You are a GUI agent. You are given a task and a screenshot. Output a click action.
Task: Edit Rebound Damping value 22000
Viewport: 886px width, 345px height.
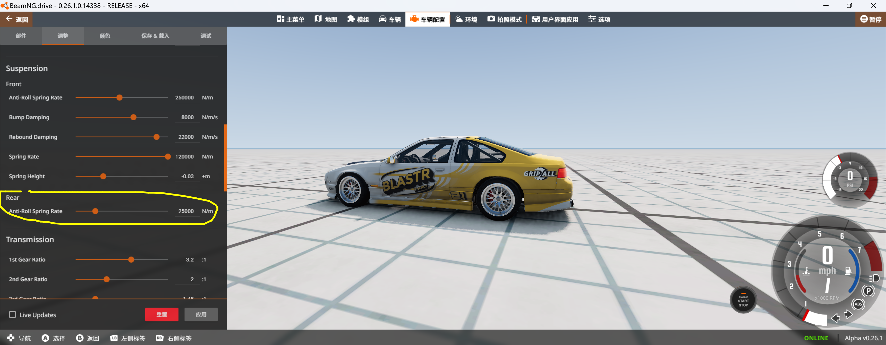(x=186, y=137)
